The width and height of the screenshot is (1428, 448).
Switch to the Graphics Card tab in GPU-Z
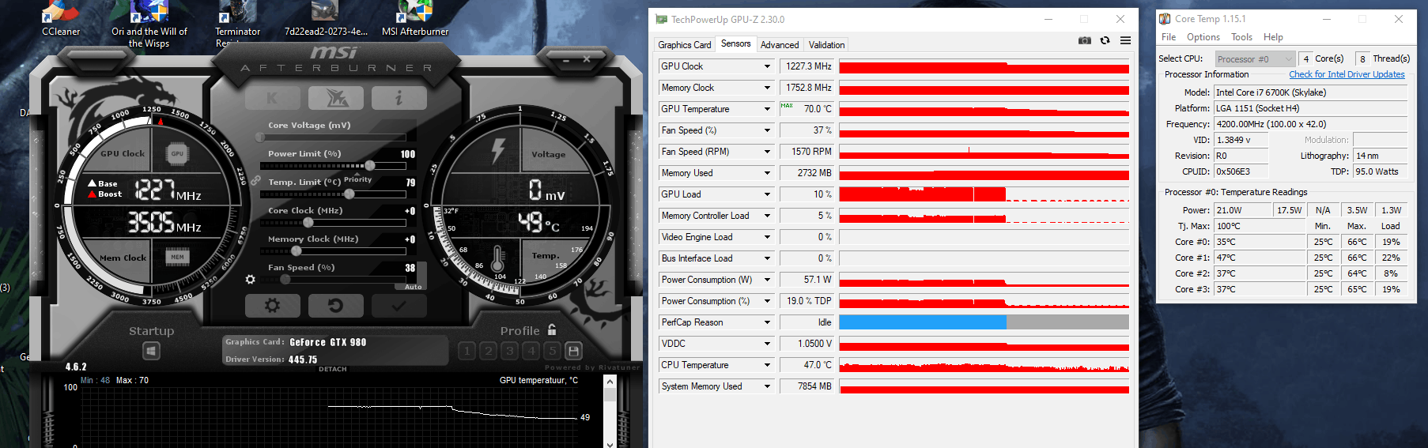(685, 45)
